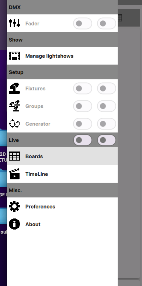The height and width of the screenshot is (286, 142).
Task: Click the TimeLine clapperboard icon
Action: tap(14, 174)
